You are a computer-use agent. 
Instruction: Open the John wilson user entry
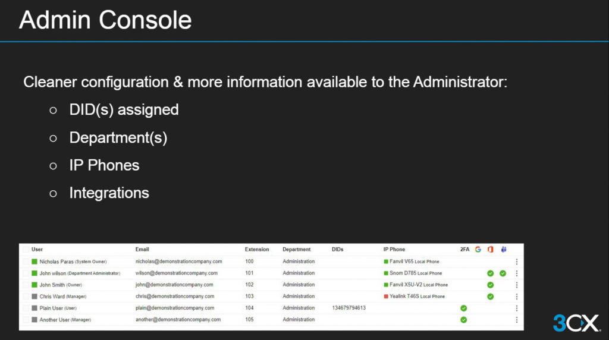53,273
